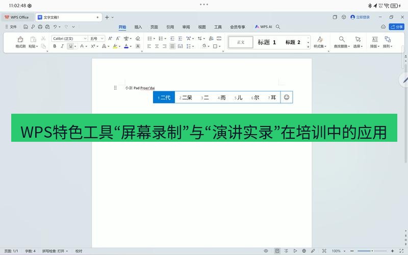Click the zoom in plus icon
The width and height of the screenshot is (408, 255).
[392, 251]
